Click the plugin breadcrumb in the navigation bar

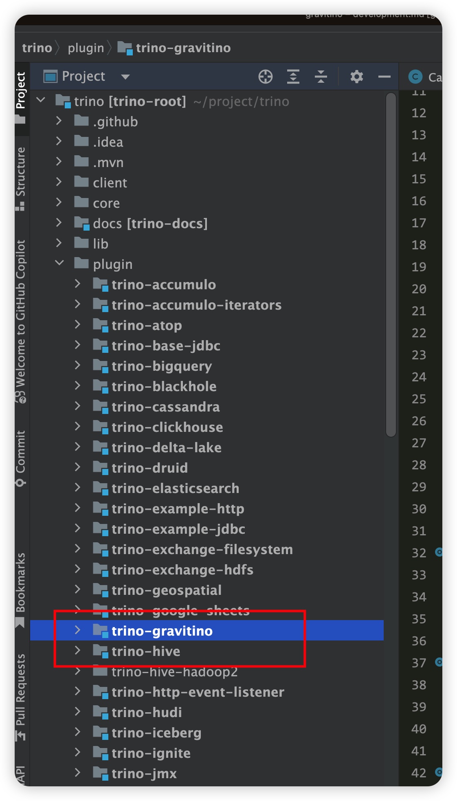(86, 48)
